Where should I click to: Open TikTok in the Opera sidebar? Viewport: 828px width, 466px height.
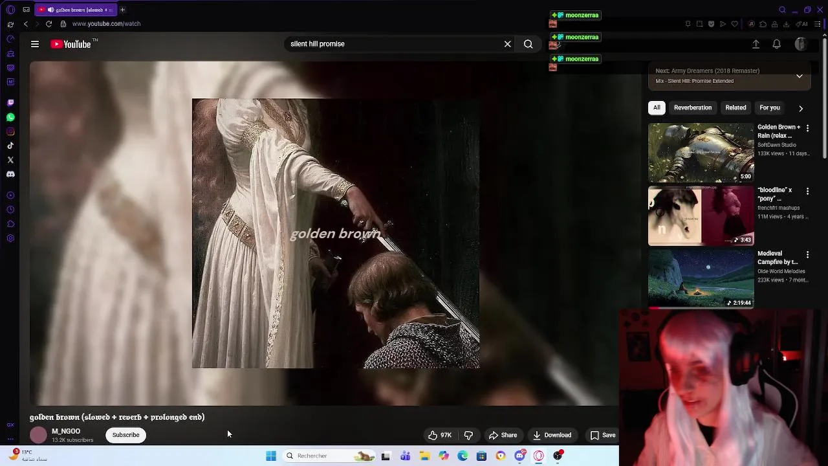pos(10,146)
